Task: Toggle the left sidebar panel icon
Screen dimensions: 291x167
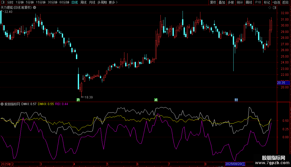Action: point(3,2)
